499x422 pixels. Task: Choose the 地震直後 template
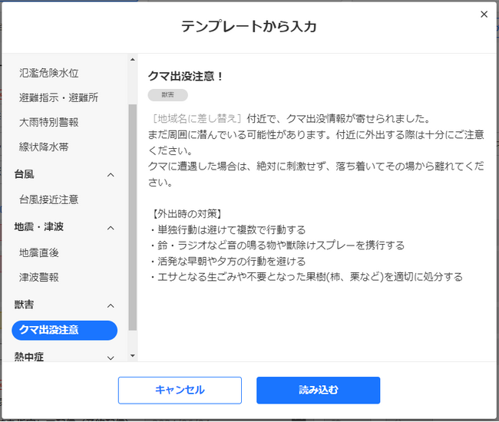pyautogui.click(x=39, y=253)
